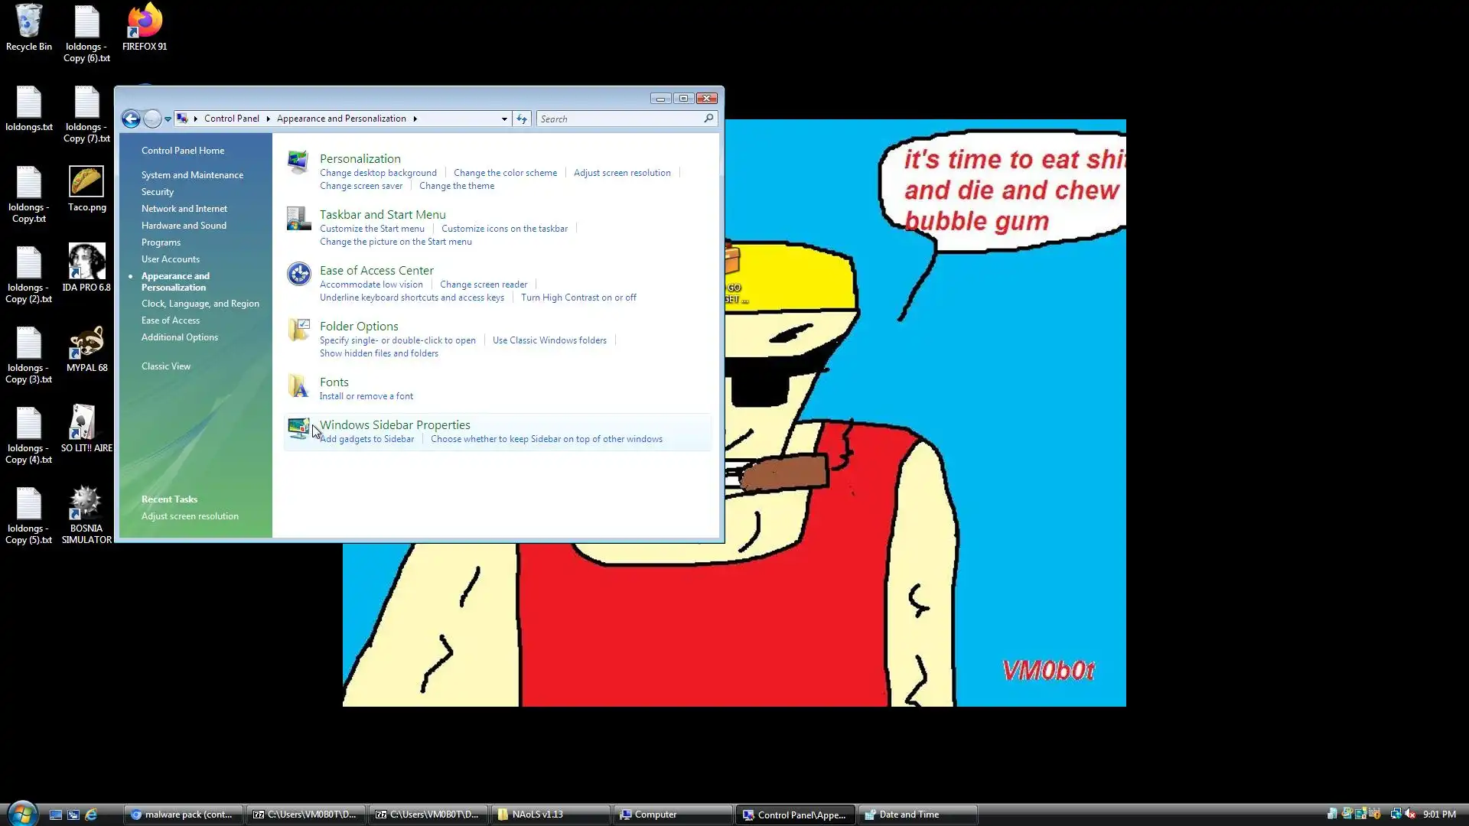The width and height of the screenshot is (1469, 826).
Task: Click Show hidden files and folders
Action: 379,353
